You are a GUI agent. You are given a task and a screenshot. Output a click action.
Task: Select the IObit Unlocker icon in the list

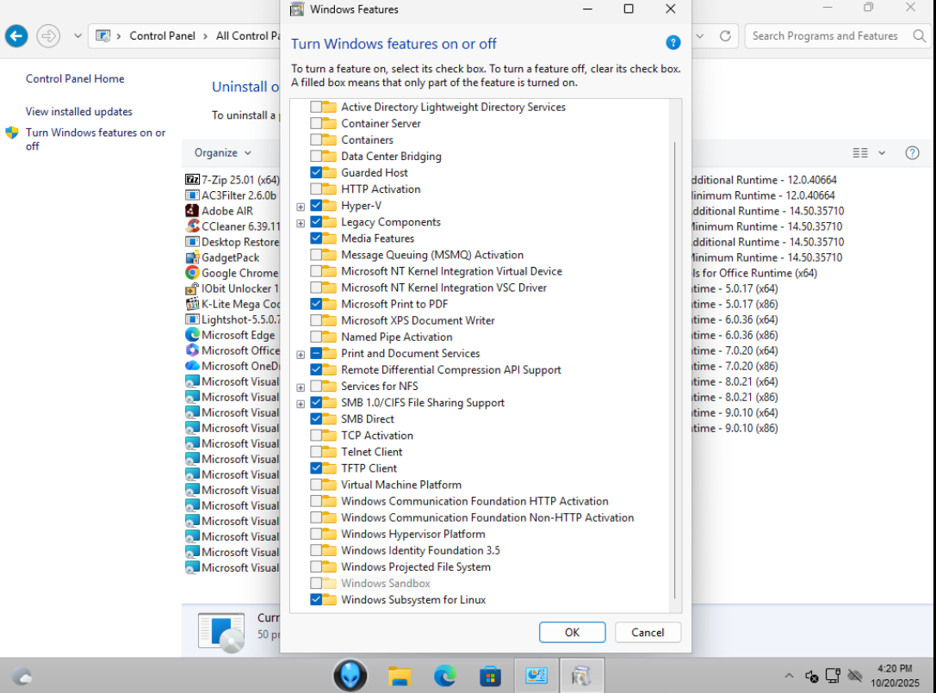click(192, 288)
